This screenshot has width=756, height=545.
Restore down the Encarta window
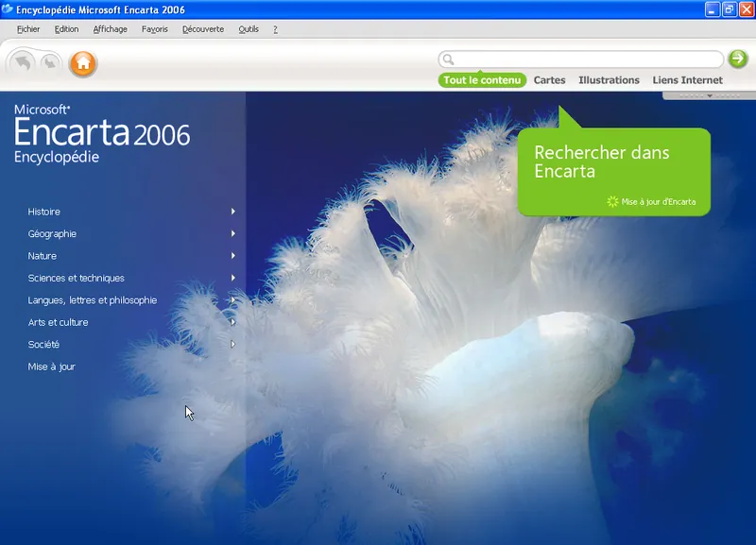[x=729, y=9]
